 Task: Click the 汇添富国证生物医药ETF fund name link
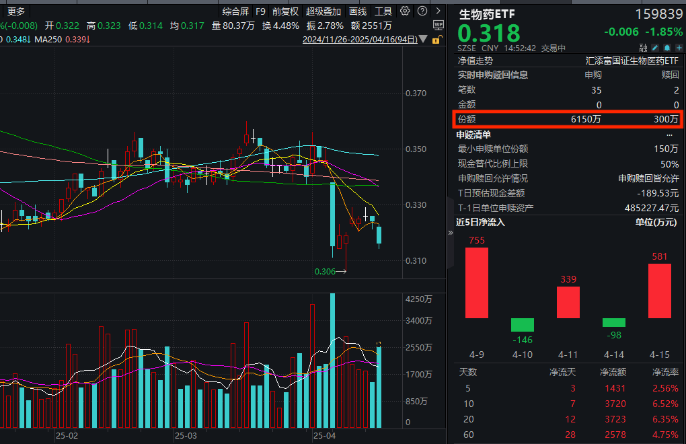click(x=632, y=60)
